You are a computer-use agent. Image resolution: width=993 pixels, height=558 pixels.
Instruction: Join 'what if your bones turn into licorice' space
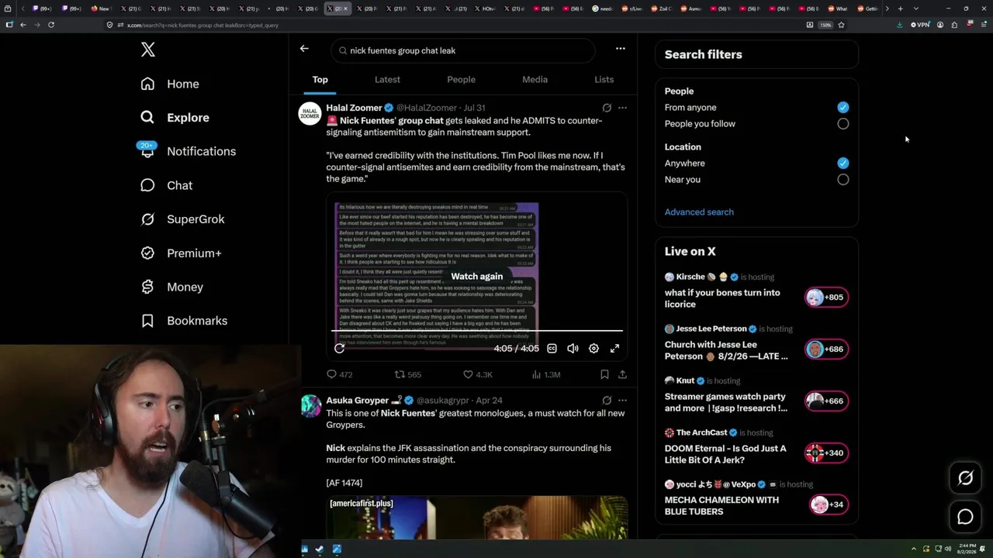[827, 298]
